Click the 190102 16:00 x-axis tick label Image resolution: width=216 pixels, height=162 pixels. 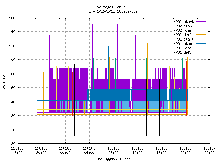click(17, 151)
